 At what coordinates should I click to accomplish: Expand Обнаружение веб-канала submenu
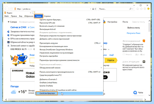[x=101, y=68]
